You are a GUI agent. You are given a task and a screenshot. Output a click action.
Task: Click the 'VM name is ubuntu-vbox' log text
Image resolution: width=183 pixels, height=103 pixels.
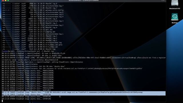[x=51, y=56]
